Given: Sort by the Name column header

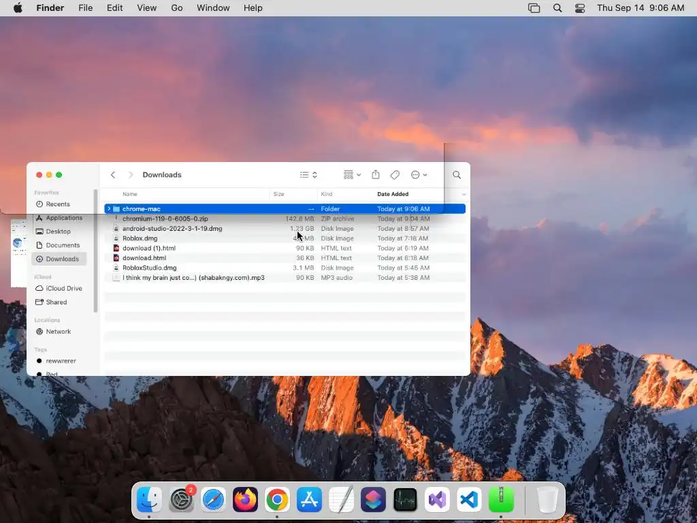Looking at the screenshot, I should point(130,194).
